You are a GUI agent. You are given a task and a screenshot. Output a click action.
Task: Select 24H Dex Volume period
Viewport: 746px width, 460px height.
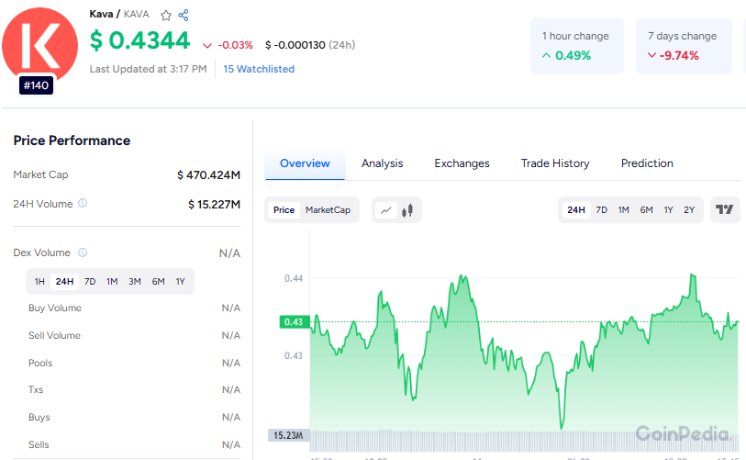pyautogui.click(x=65, y=282)
